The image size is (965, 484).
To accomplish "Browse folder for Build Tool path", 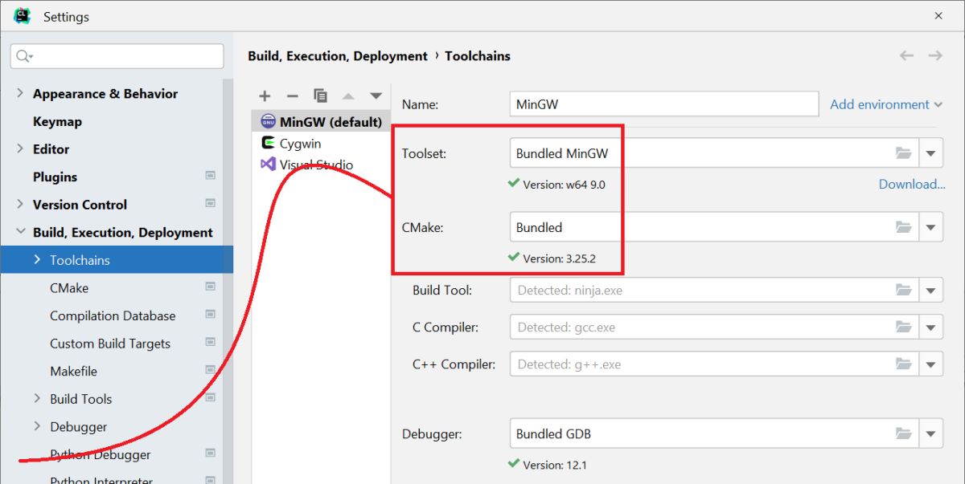I will [904, 290].
